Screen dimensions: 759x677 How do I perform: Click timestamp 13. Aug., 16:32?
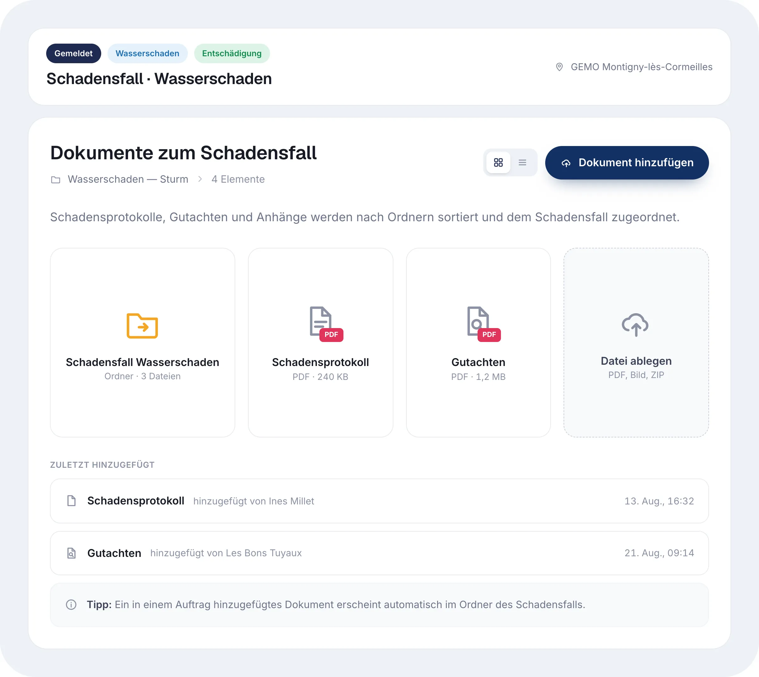(x=659, y=501)
